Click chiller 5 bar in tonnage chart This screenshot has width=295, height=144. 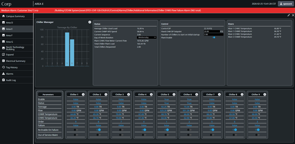pos(67,49)
